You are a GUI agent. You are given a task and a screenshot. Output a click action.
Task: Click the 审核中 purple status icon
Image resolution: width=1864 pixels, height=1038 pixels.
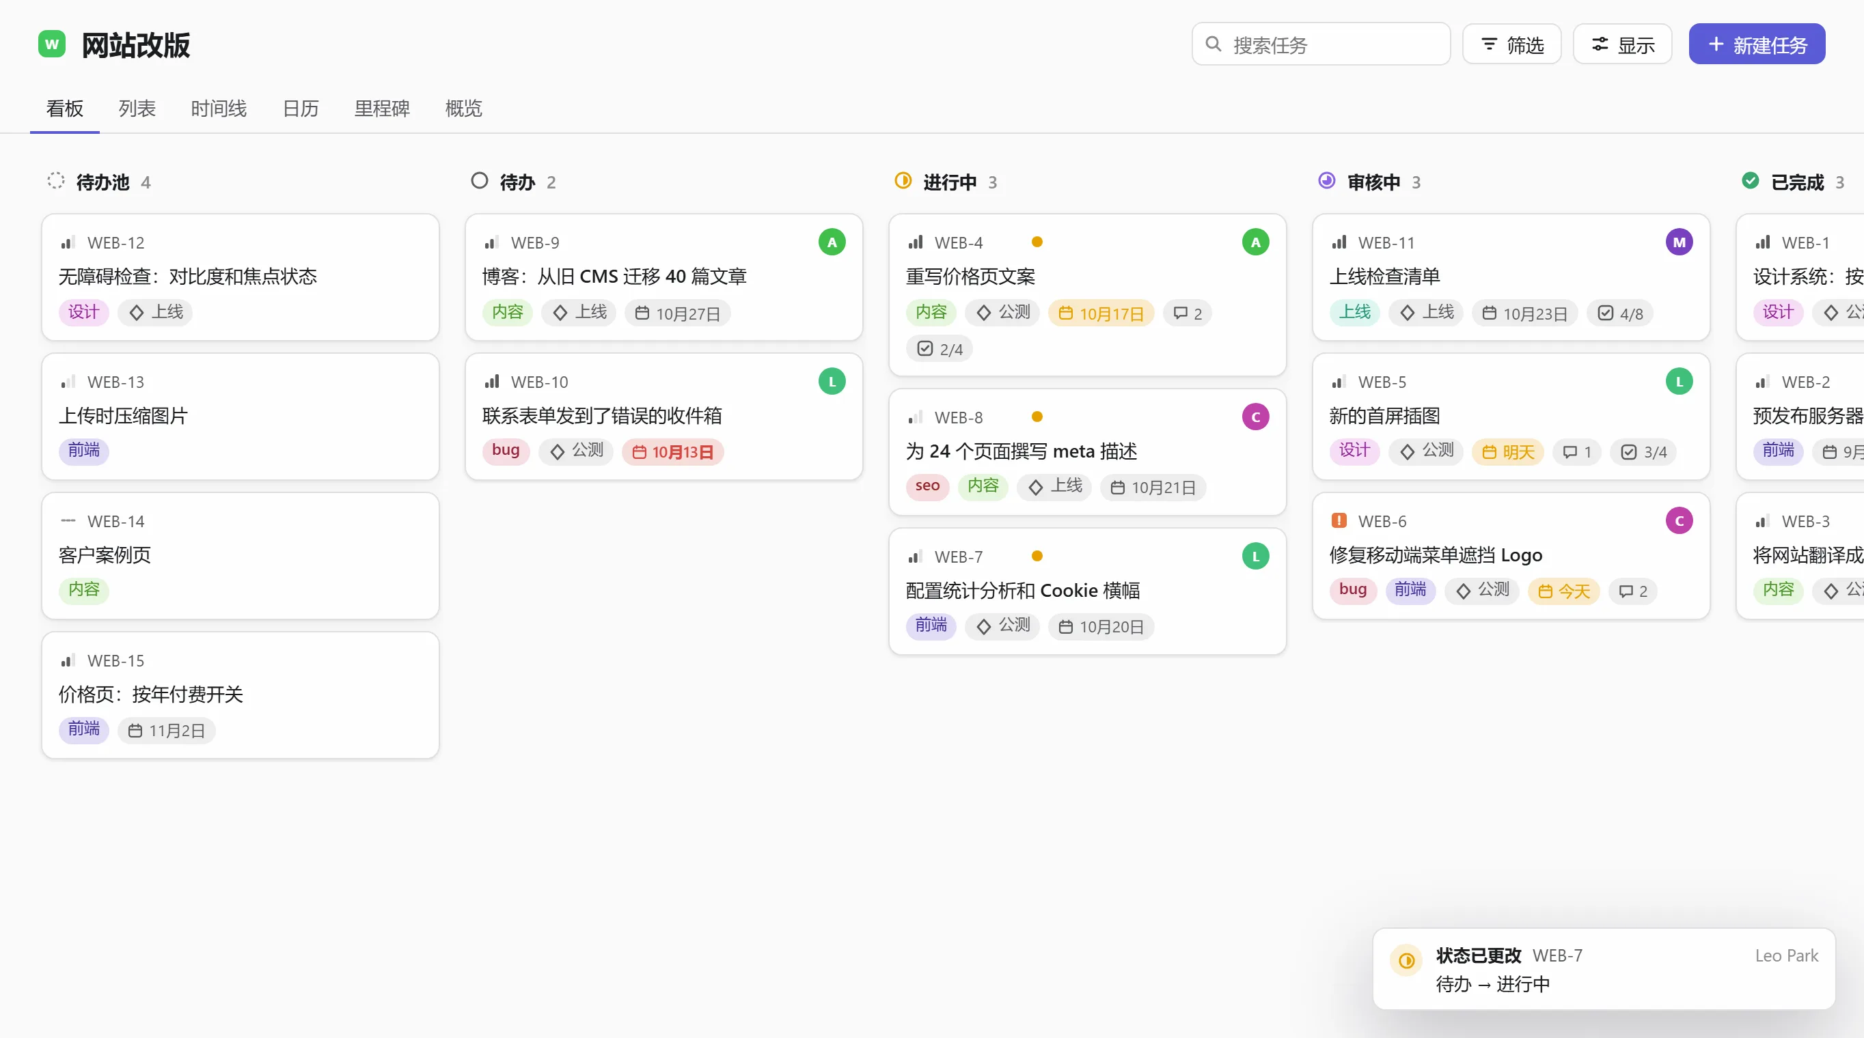(1326, 181)
